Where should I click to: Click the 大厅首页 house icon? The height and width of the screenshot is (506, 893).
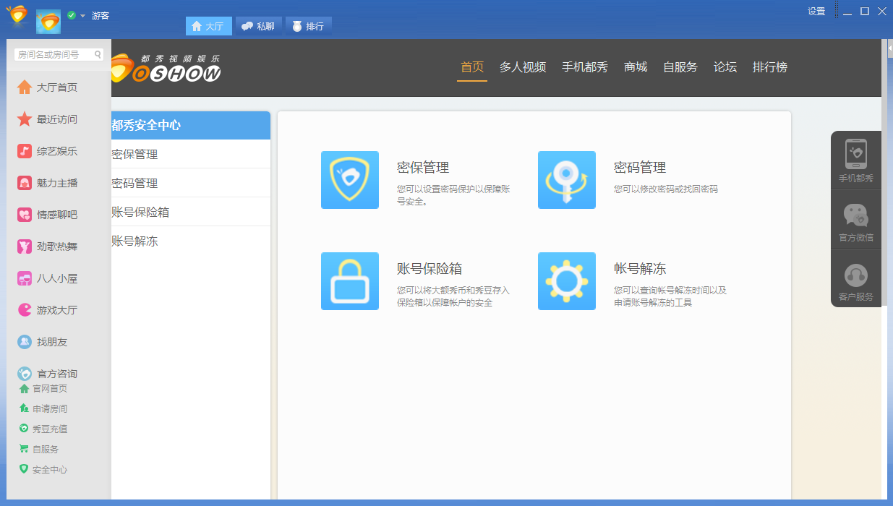point(25,87)
